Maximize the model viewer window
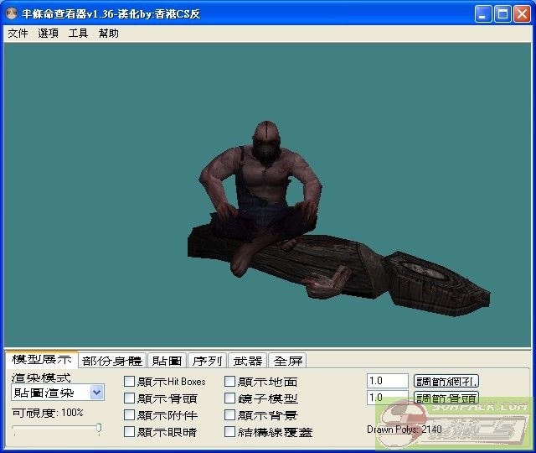 coord(502,14)
